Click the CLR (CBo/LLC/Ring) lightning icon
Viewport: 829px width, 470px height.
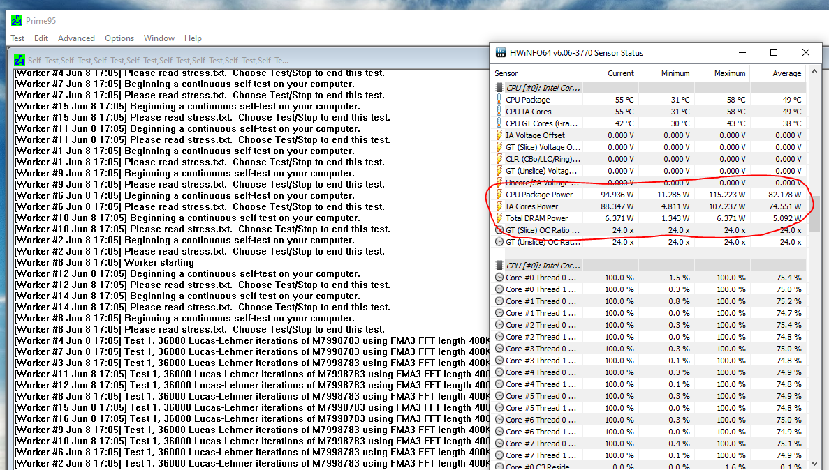pos(499,158)
